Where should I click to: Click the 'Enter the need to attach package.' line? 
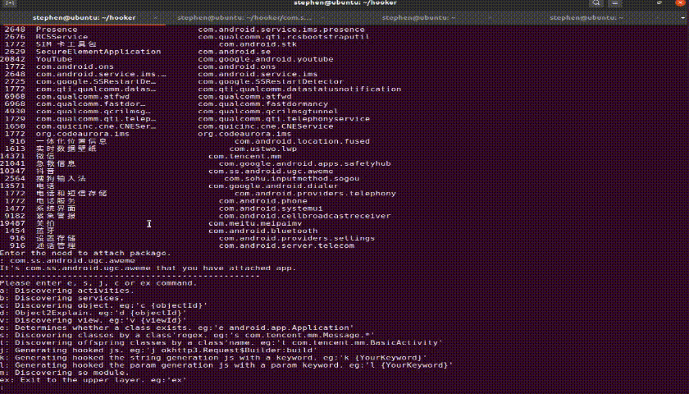(x=85, y=254)
